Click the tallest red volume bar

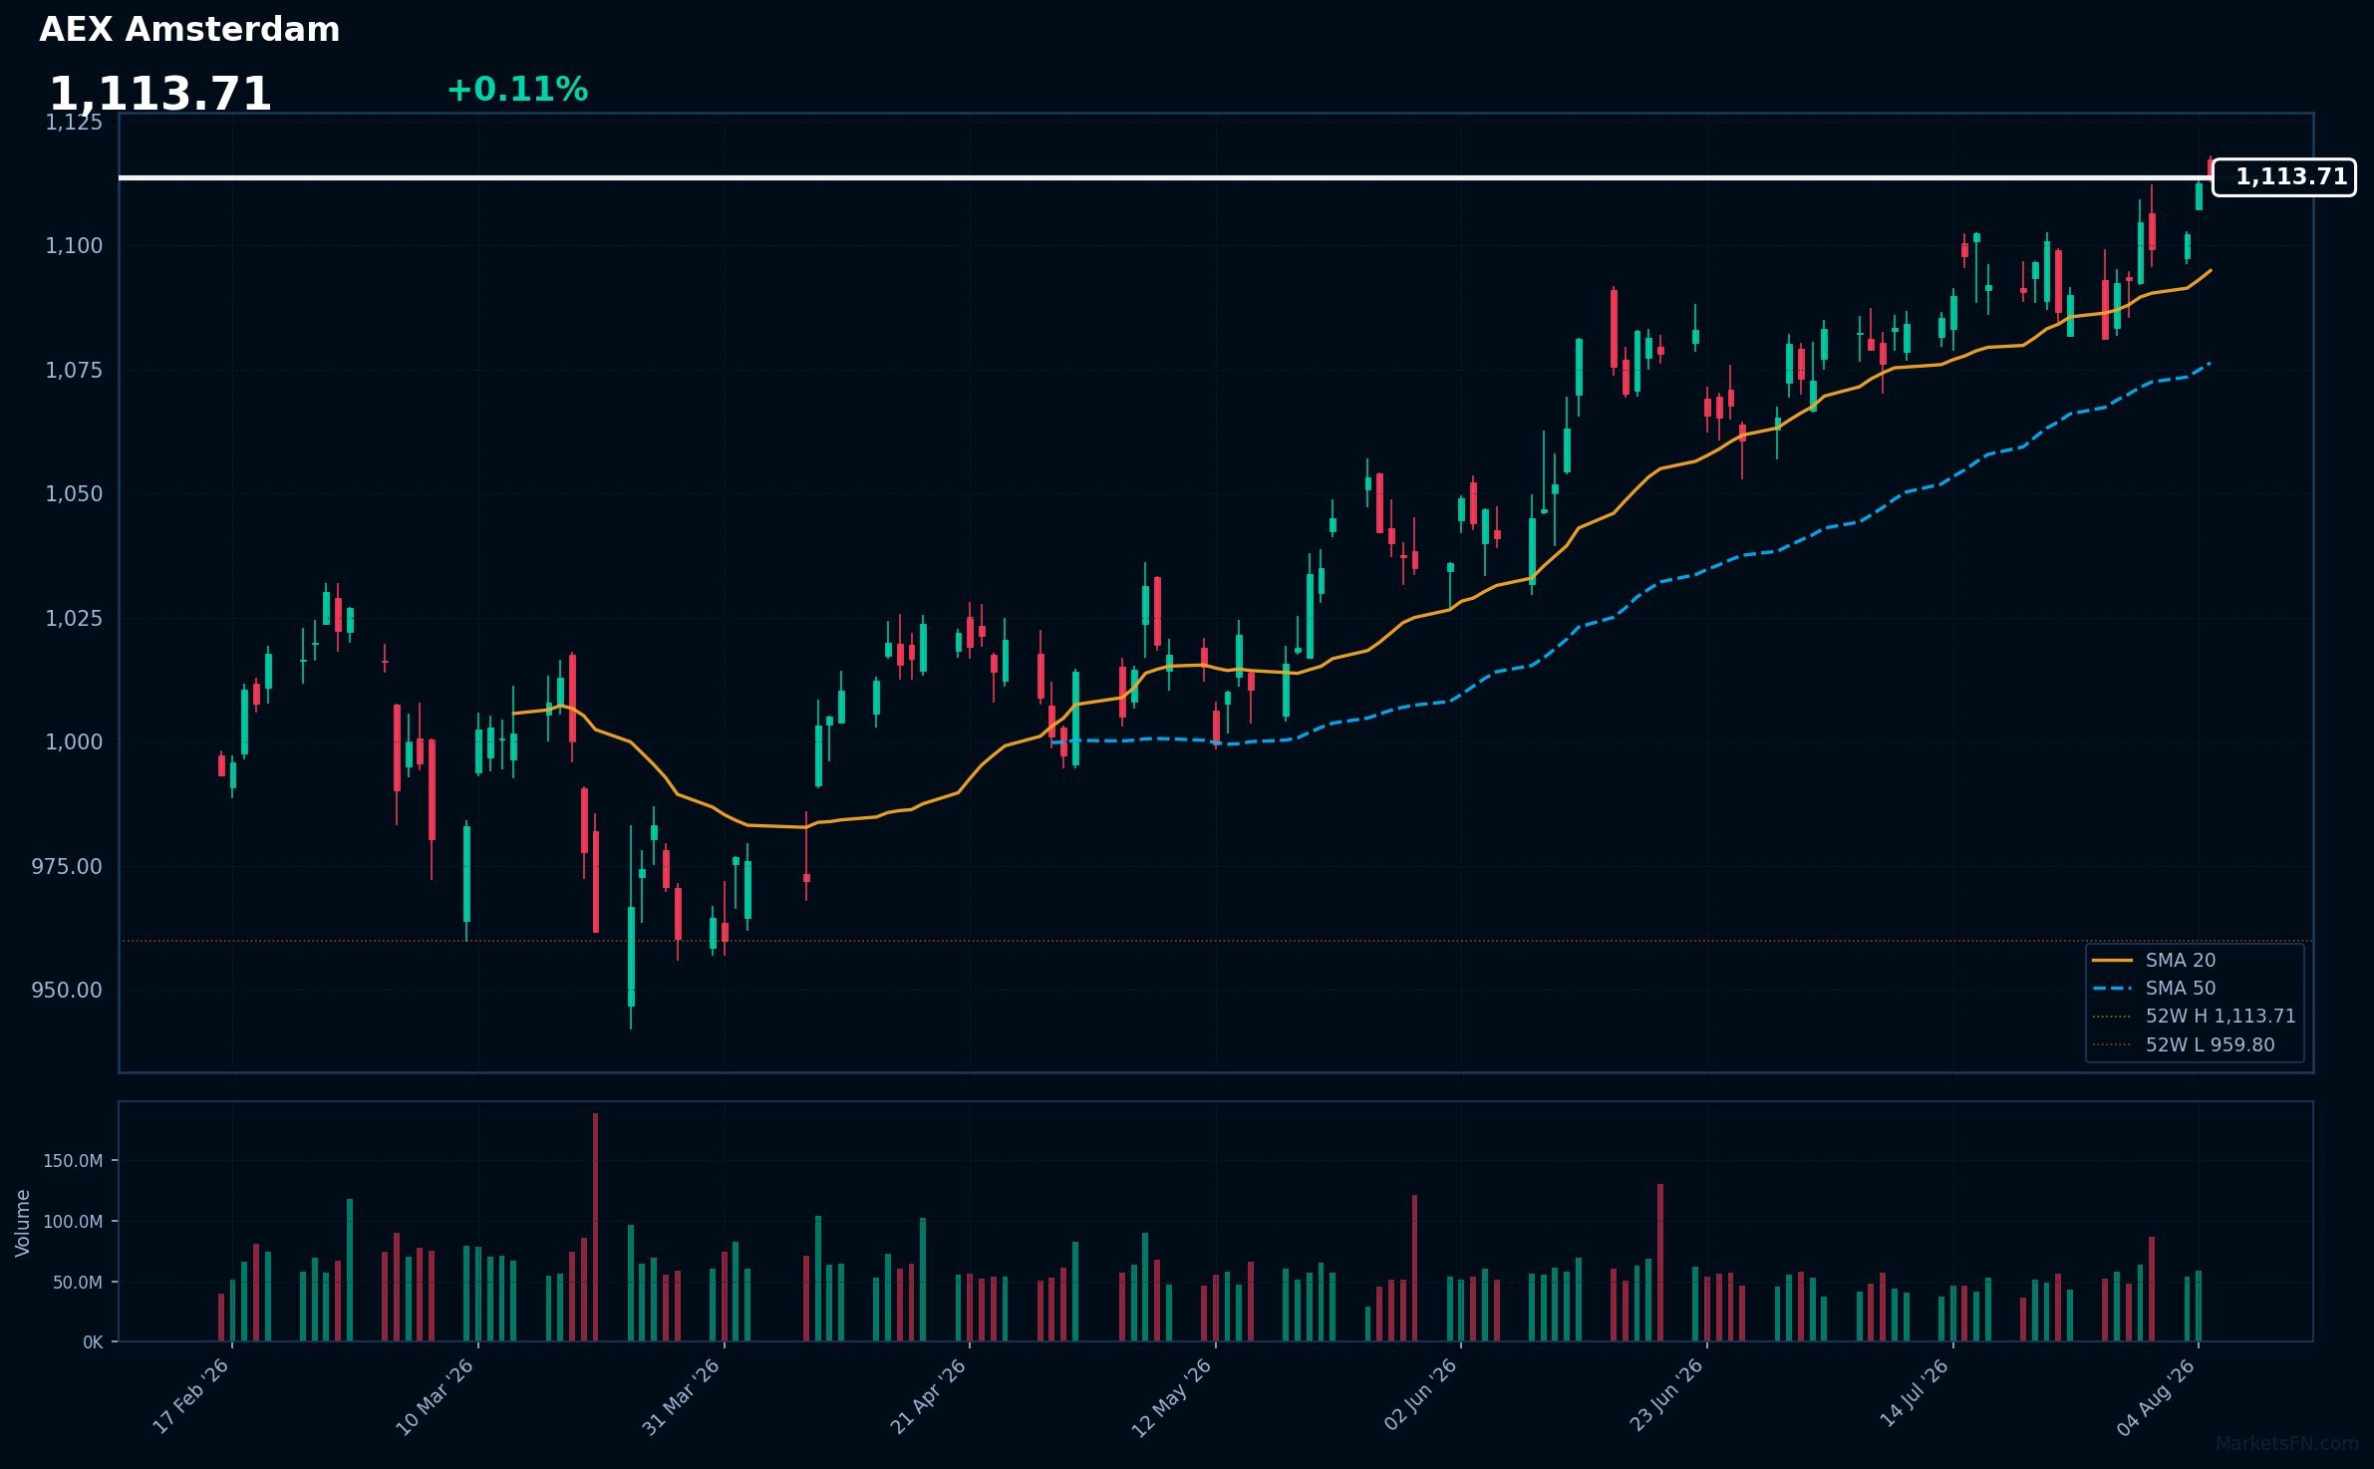[x=595, y=1228]
